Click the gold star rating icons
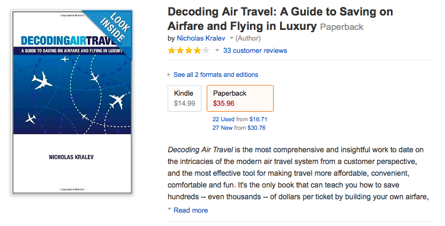Viewport: 445px width, 226px height. [188, 51]
